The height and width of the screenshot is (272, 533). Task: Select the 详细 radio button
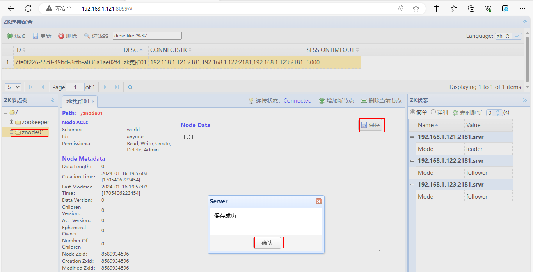tap(433, 112)
